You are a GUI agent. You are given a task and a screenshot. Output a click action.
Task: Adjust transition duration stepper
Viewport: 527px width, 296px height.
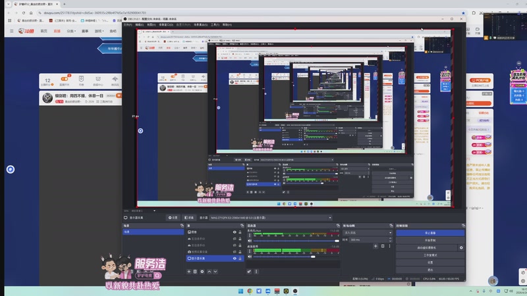390,239
